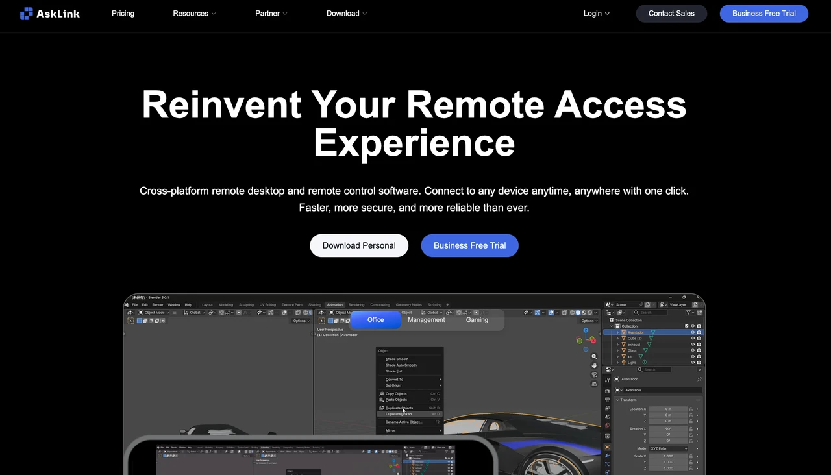Hide Glass with its eye icon

point(693,350)
